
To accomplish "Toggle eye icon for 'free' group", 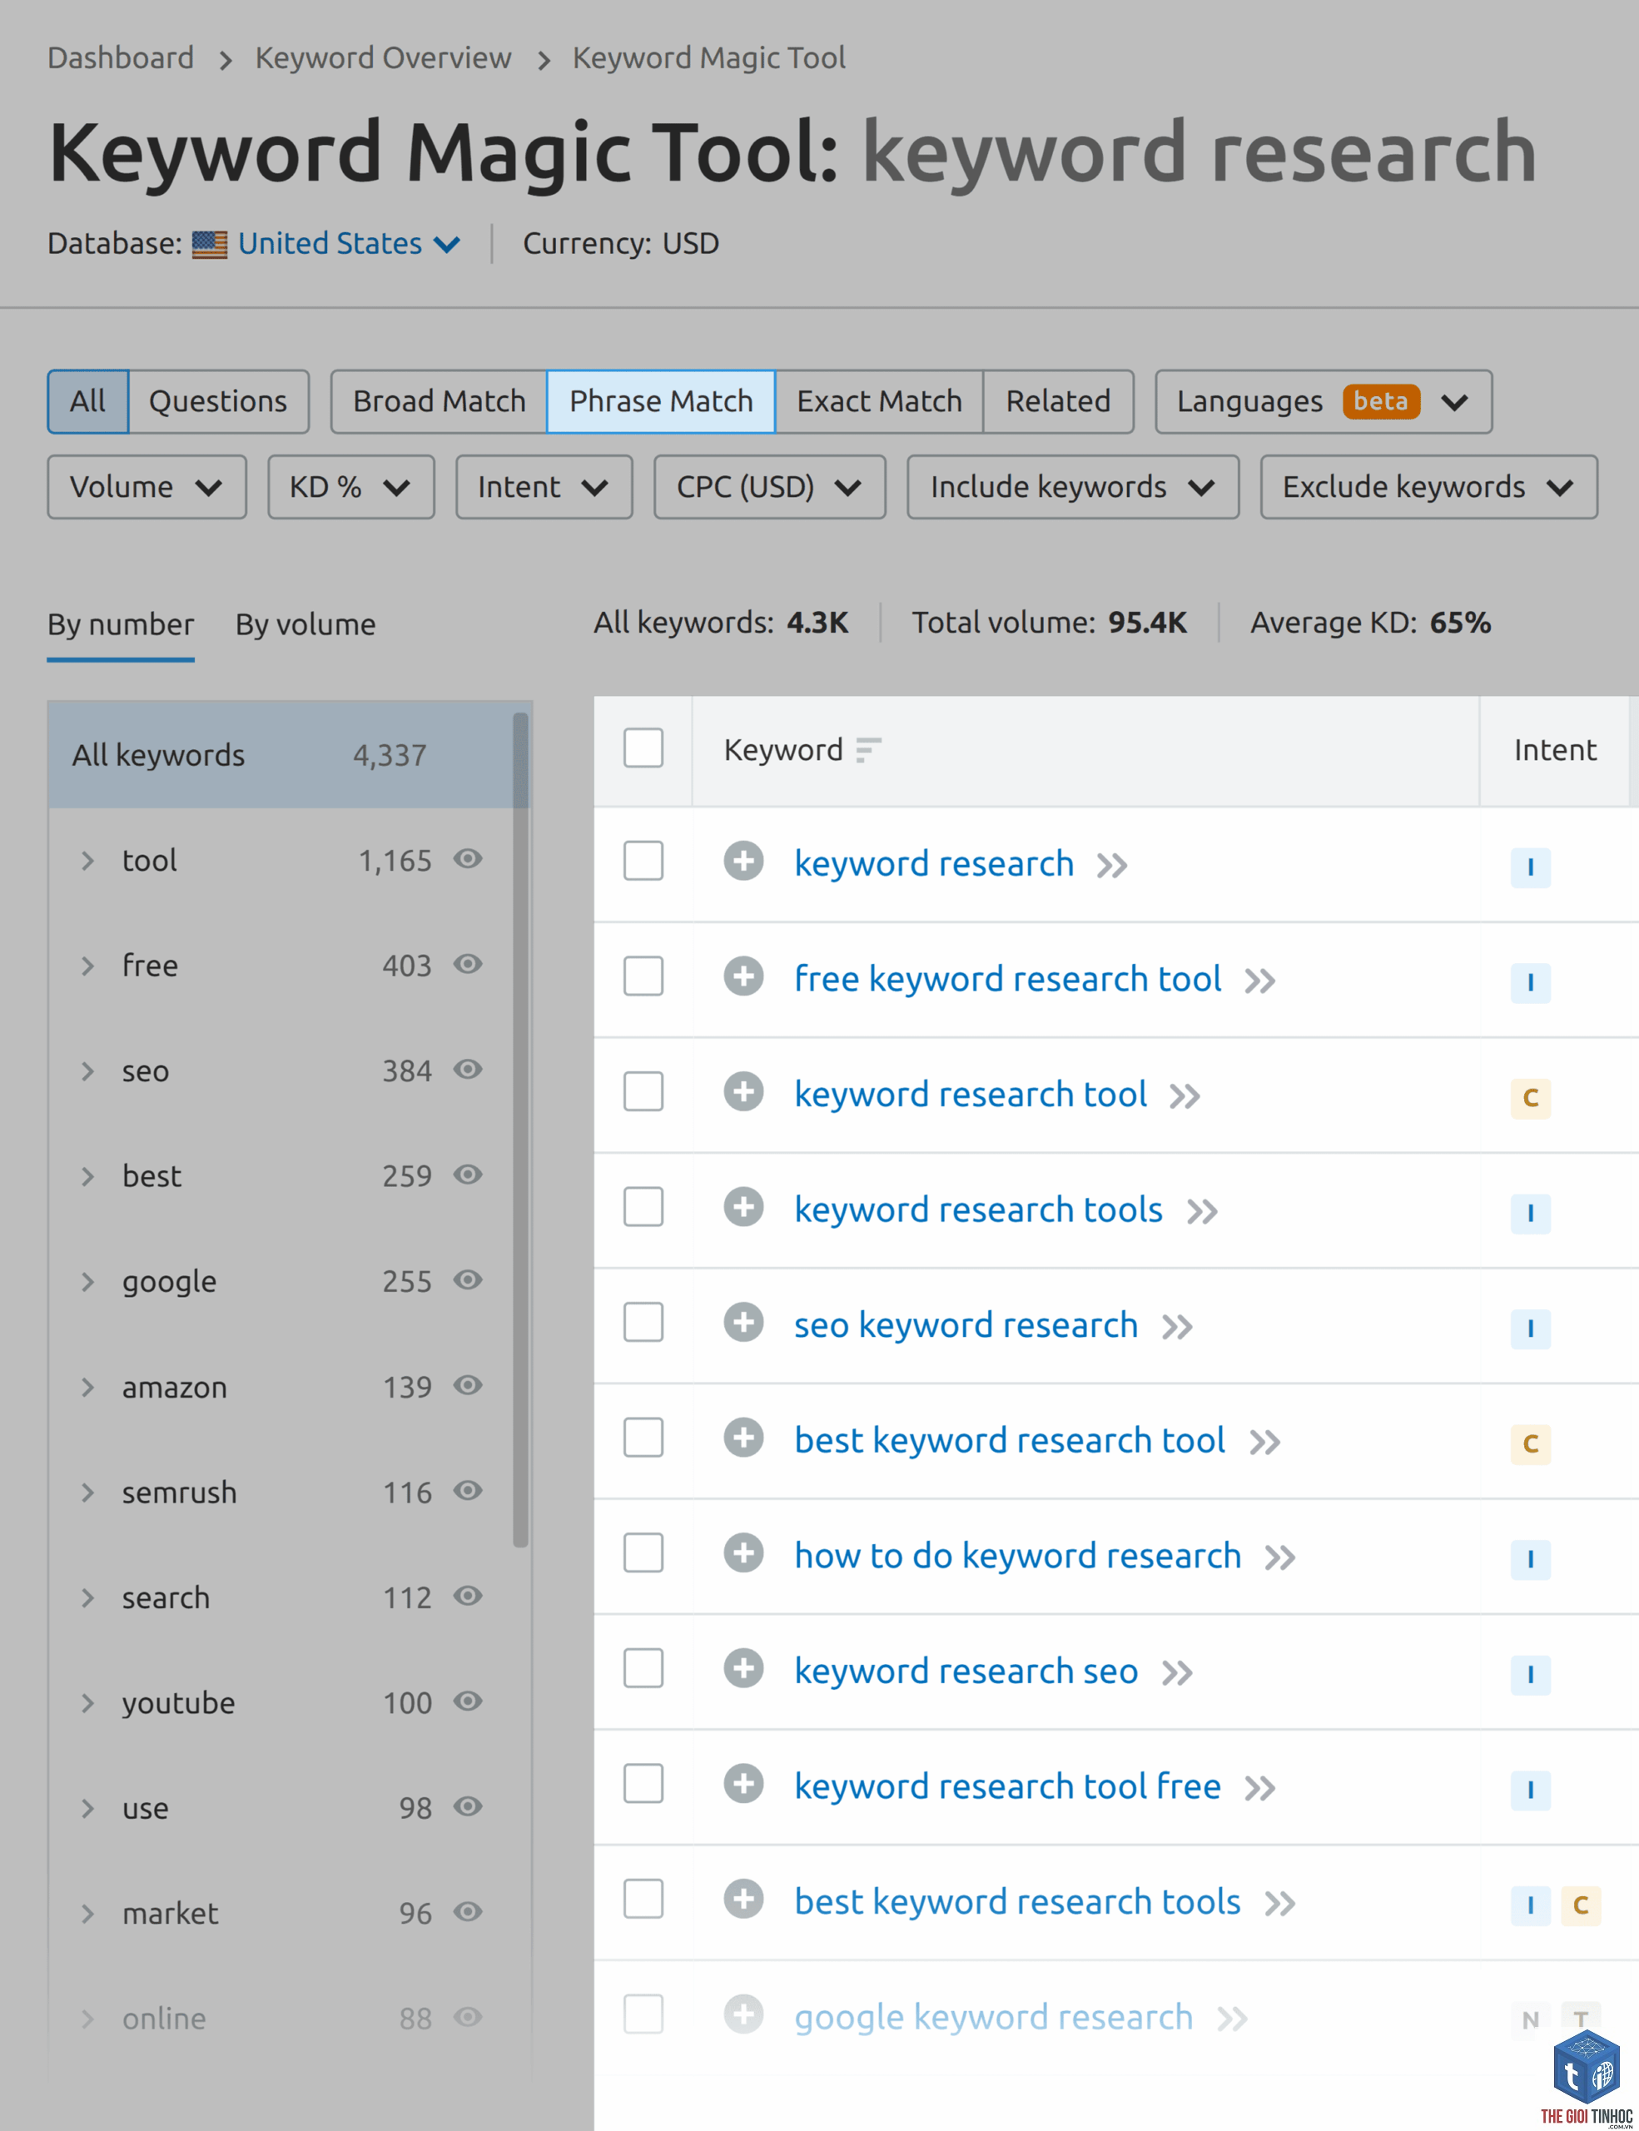I will (x=469, y=964).
